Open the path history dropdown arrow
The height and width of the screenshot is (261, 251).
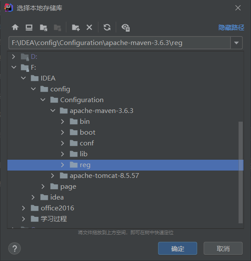coord(236,43)
